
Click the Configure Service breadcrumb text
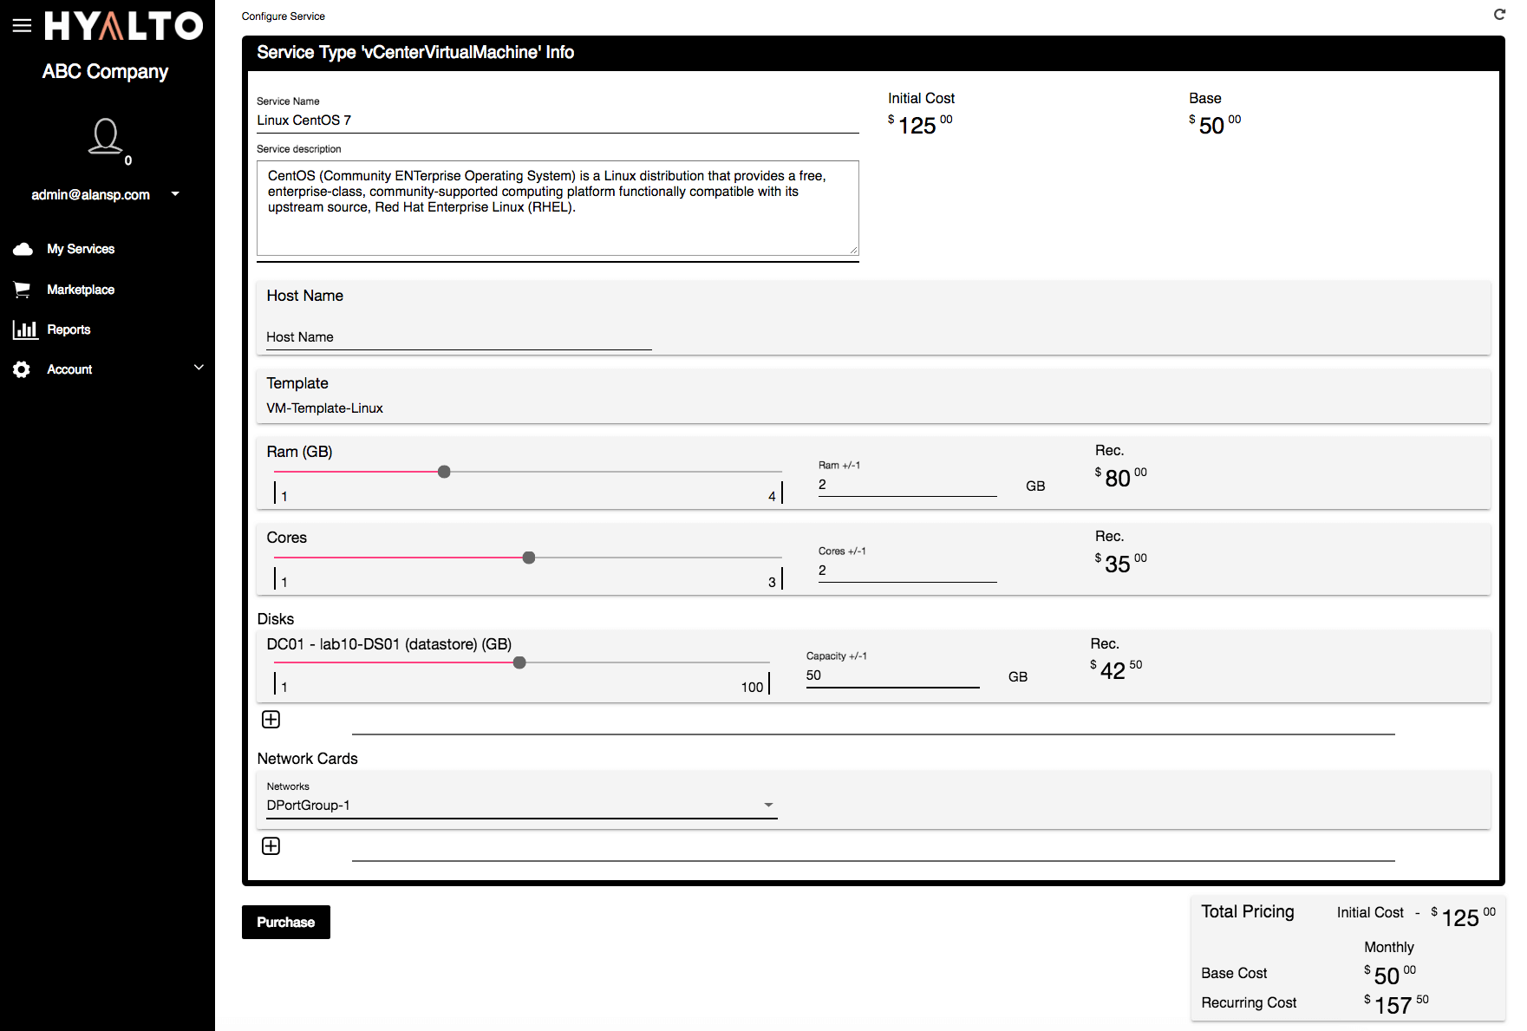click(x=284, y=16)
